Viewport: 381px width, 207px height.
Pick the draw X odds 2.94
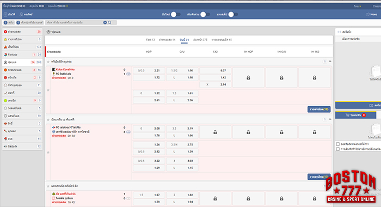[x=216, y=84]
